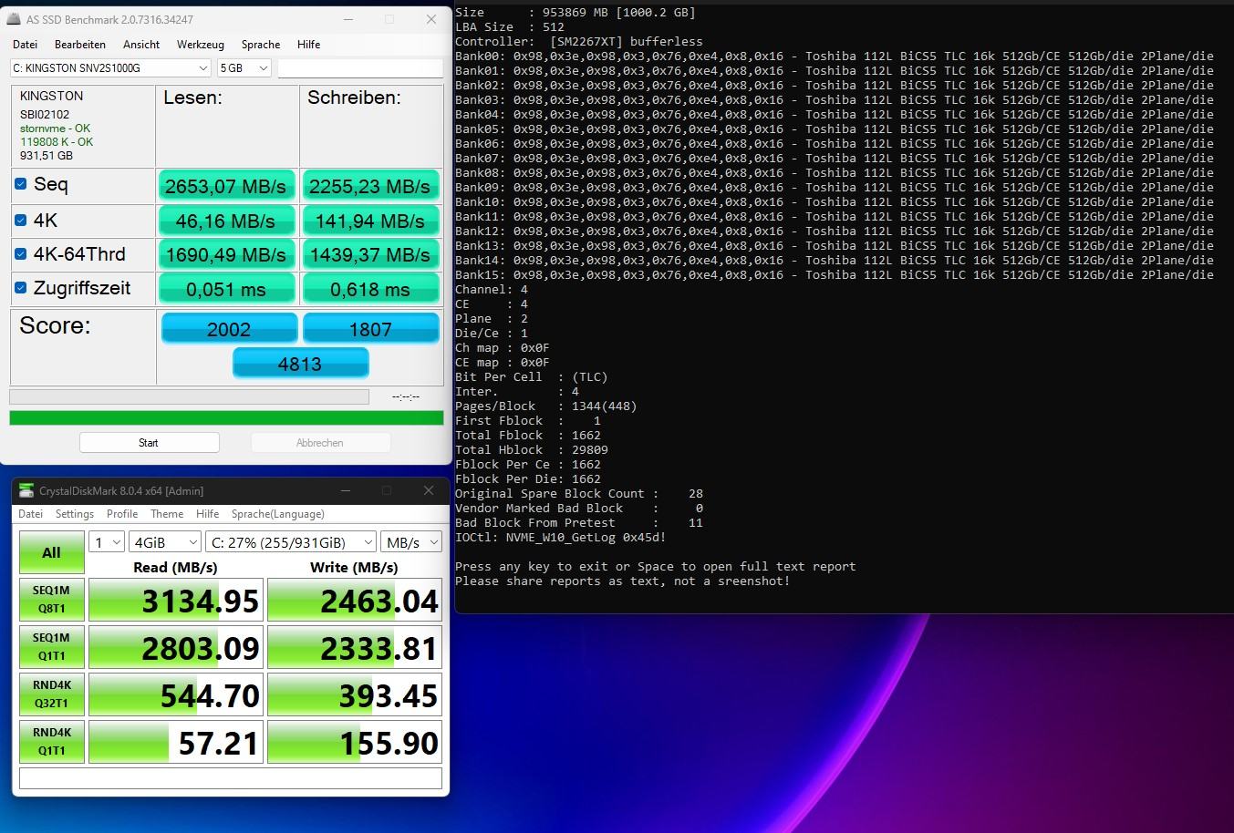Click the Seq write result 2255,23 MB/s

click(370, 186)
